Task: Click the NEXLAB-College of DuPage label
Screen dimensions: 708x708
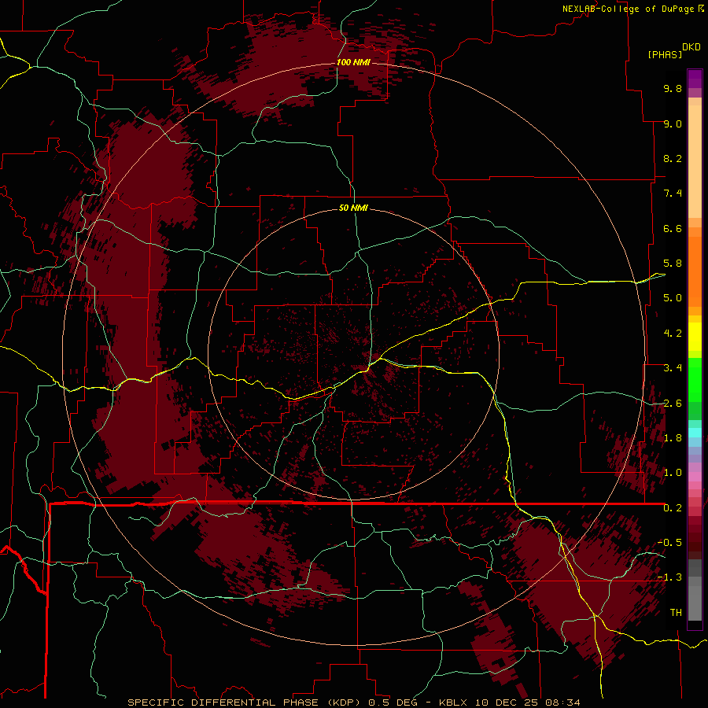Action: point(629,9)
